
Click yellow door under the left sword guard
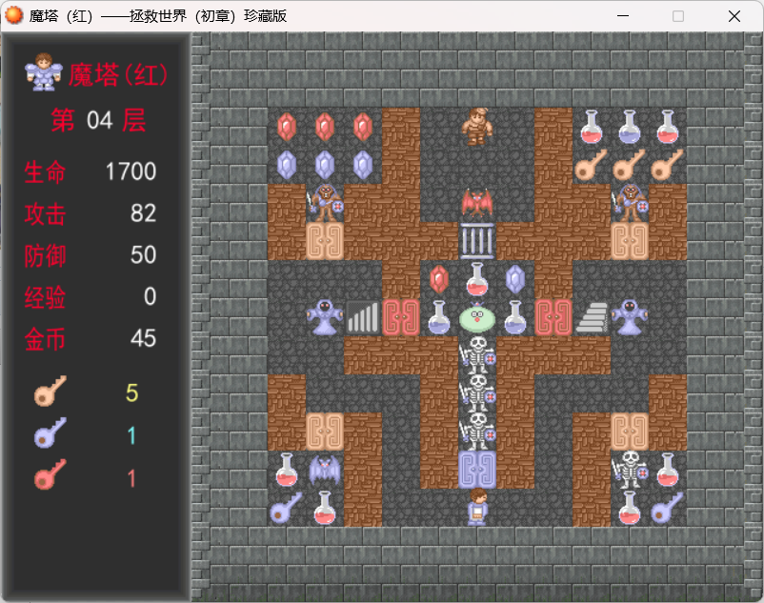tap(325, 241)
